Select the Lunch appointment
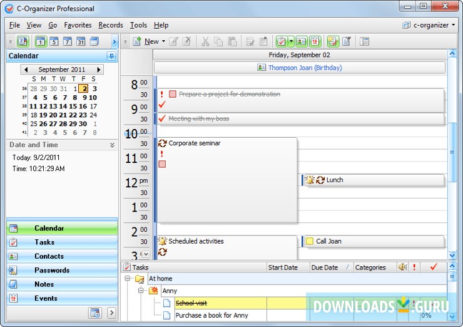The width and height of the screenshot is (463, 327). click(x=373, y=180)
